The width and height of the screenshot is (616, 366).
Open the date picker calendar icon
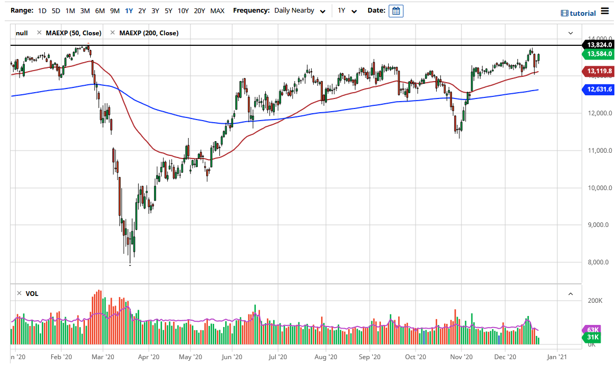point(396,11)
